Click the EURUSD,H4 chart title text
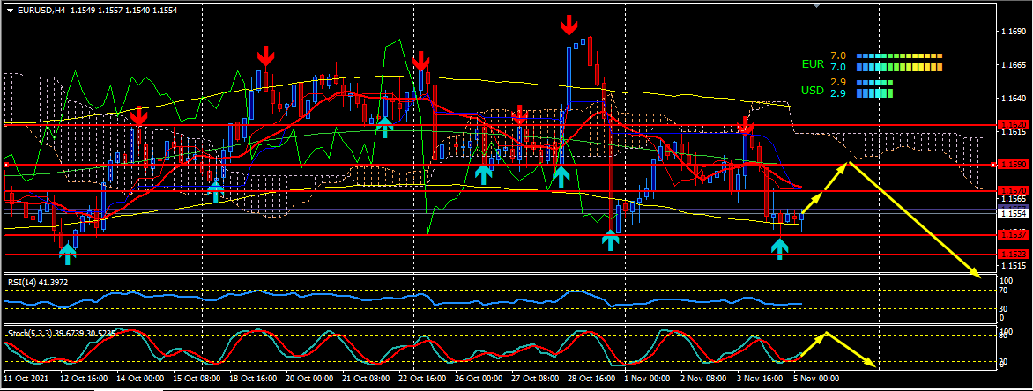Screen dimensions: 1033x391 41,11
